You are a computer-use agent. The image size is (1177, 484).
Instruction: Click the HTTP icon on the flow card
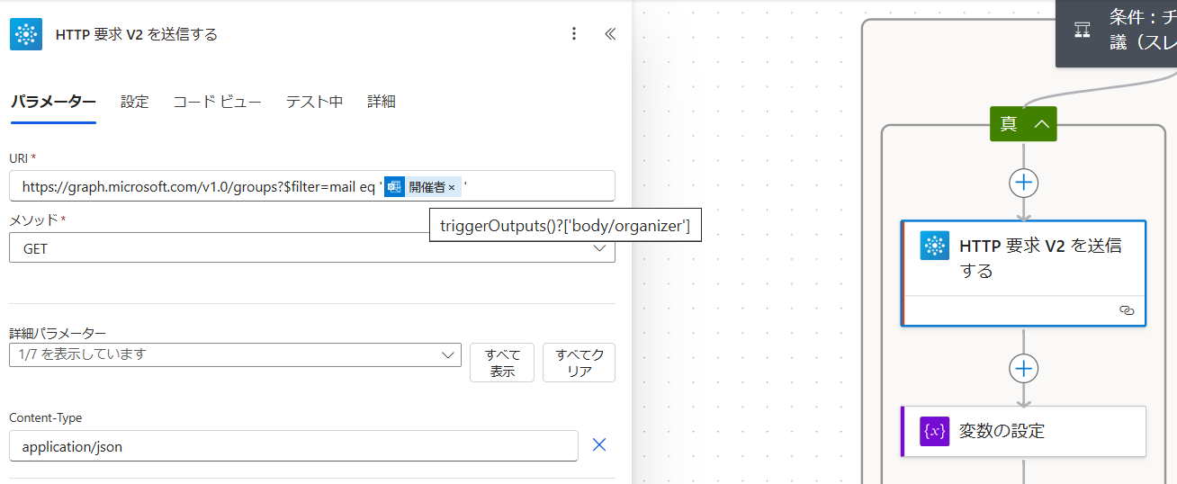[935, 246]
